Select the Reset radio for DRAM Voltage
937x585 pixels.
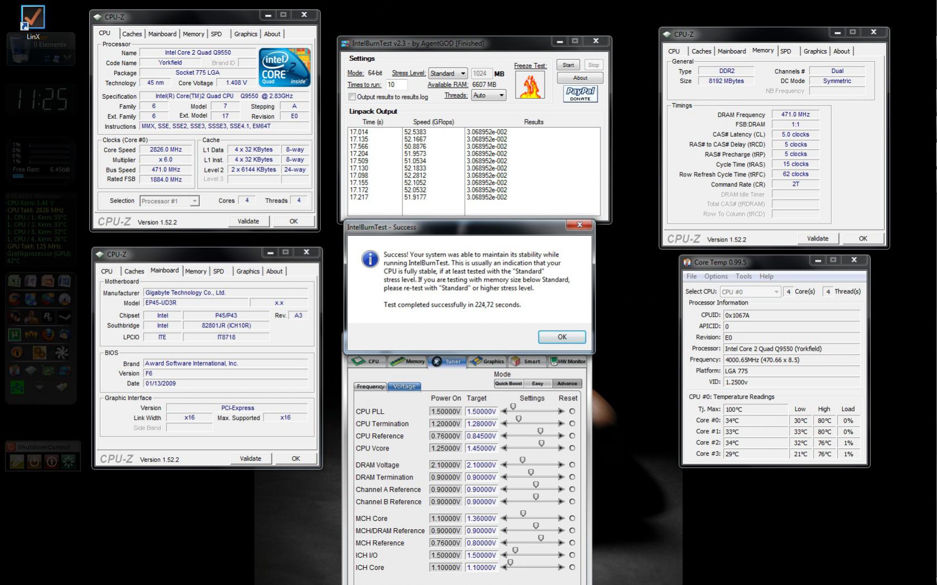[x=572, y=465]
